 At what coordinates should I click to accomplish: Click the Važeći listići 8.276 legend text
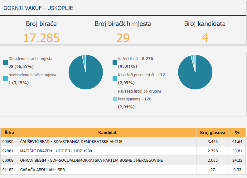tap(135, 63)
